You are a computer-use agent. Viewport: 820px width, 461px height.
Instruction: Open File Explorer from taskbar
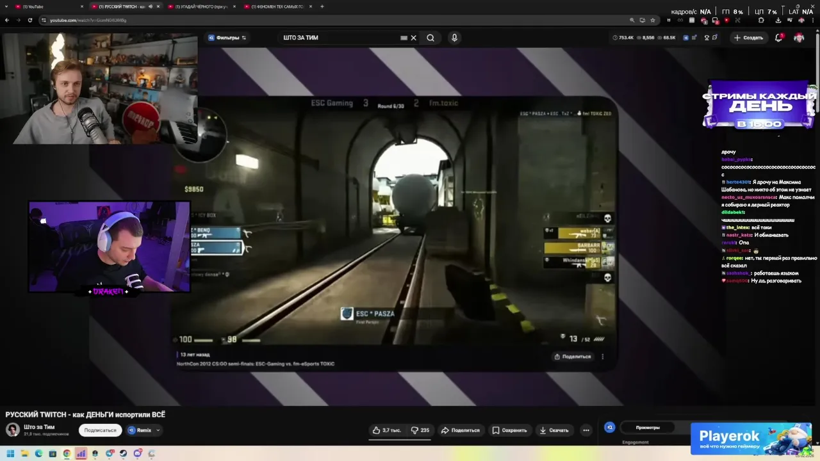point(24,453)
